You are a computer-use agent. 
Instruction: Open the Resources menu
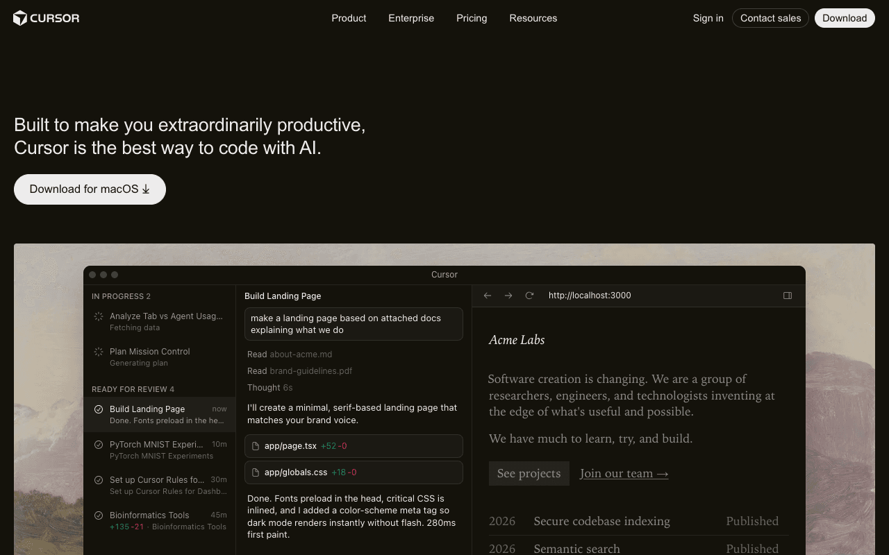pyautogui.click(x=533, y=18)
